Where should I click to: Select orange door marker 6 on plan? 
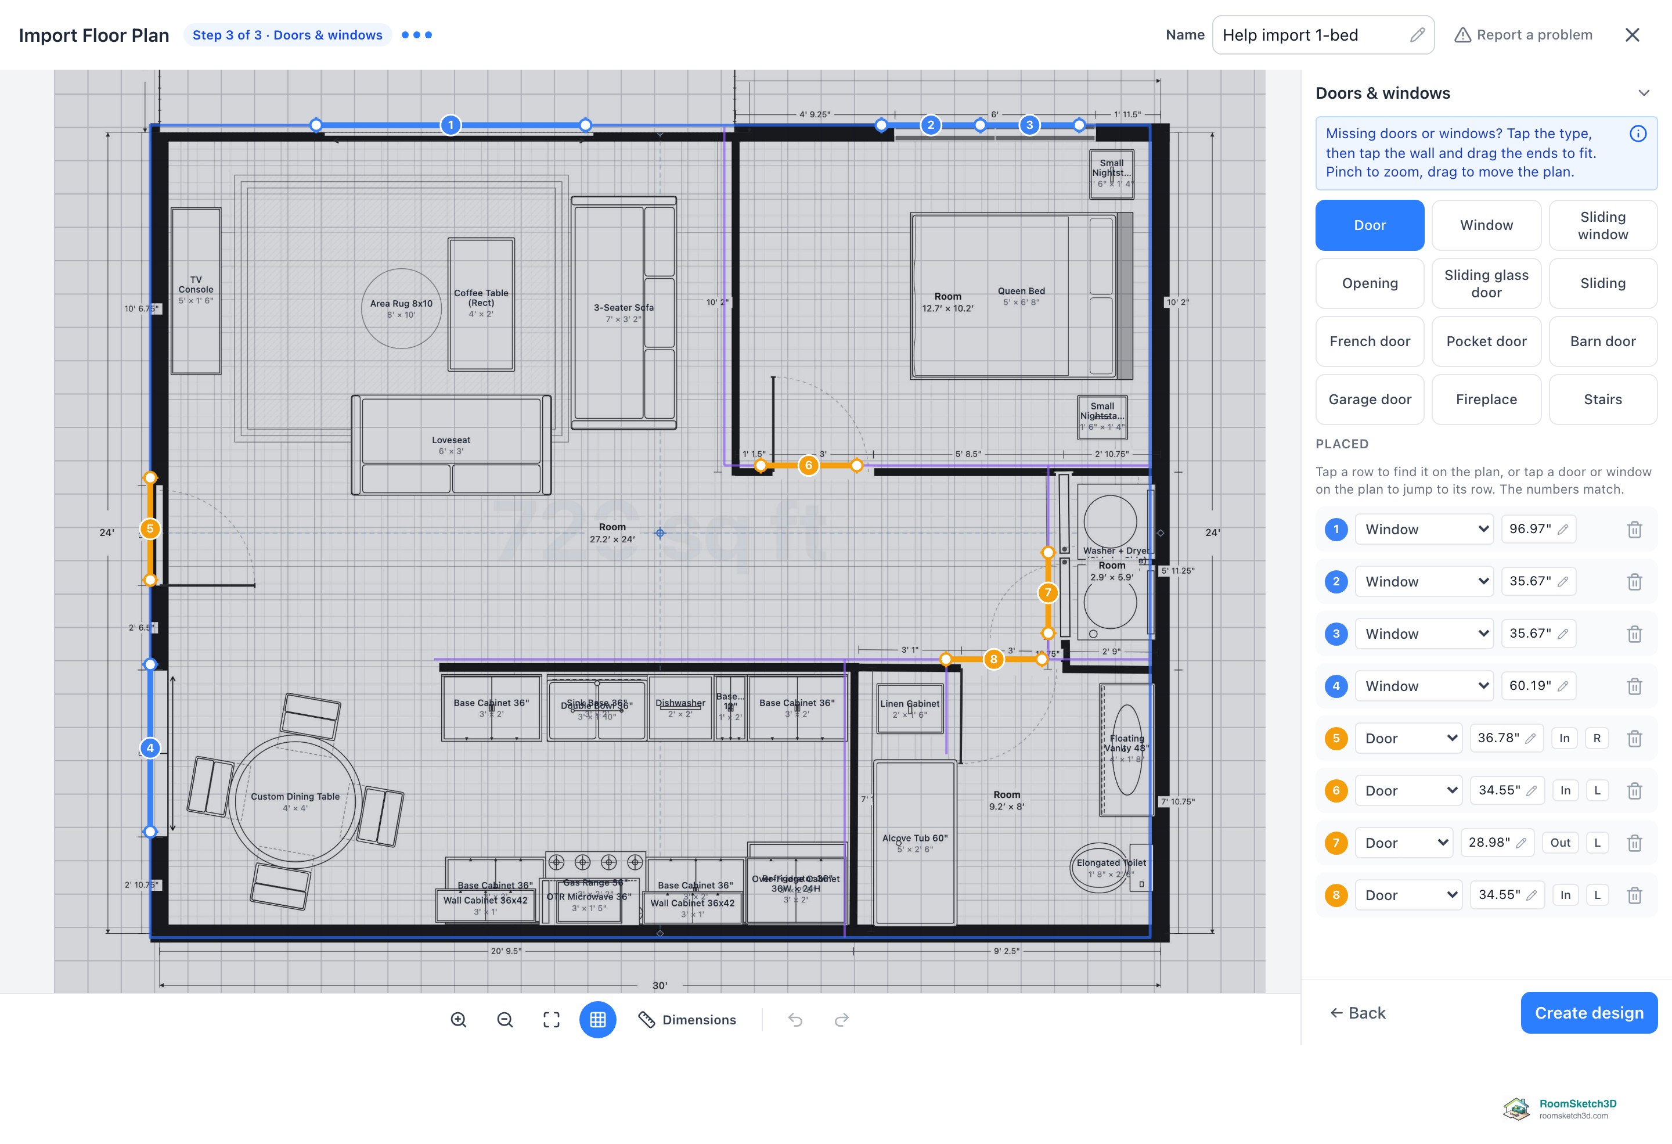[x=809, y=466]
